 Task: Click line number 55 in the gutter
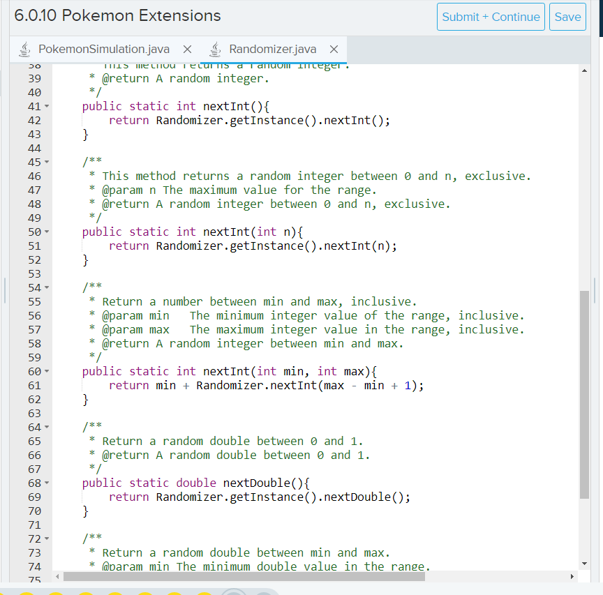pyautogui.click(x=34, y=301)
